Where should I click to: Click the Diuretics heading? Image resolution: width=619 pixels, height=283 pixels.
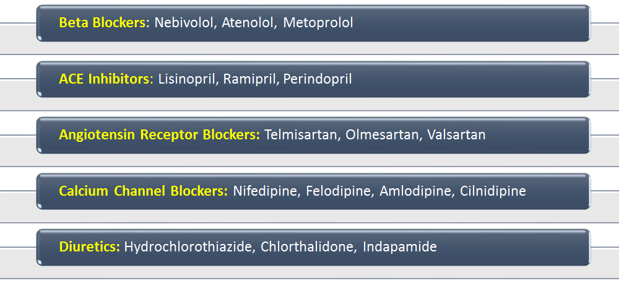(90, 247)
